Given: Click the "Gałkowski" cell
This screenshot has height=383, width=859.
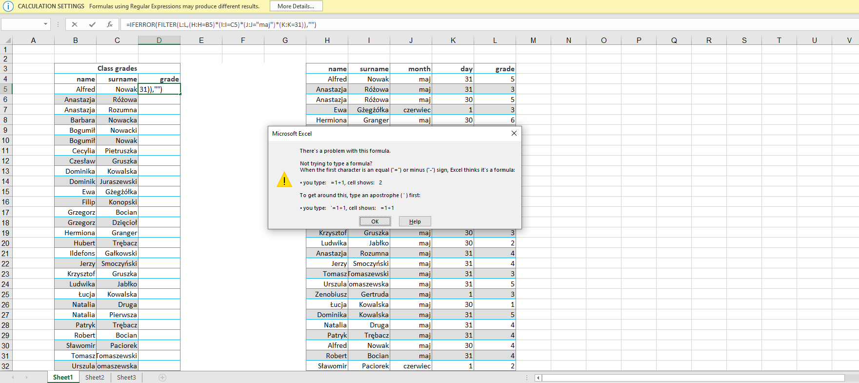Looking at the screenshot, I should point(118,253).
